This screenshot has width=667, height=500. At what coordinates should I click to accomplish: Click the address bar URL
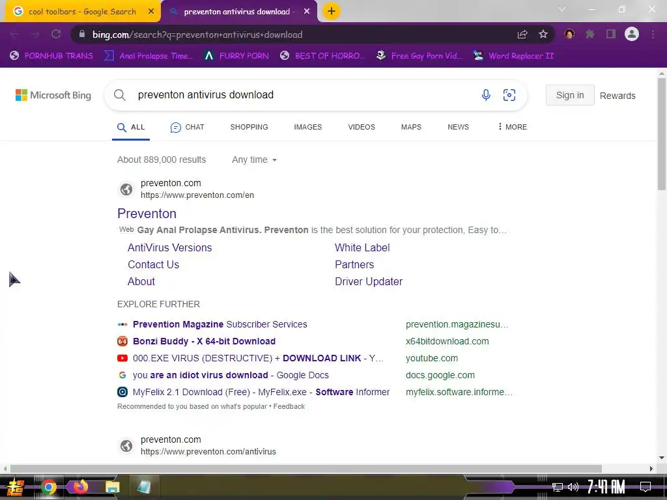coord(197,35)
